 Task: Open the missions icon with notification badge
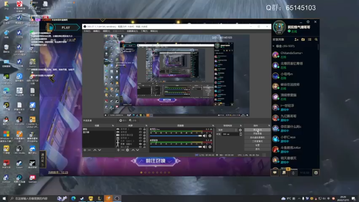284,173
